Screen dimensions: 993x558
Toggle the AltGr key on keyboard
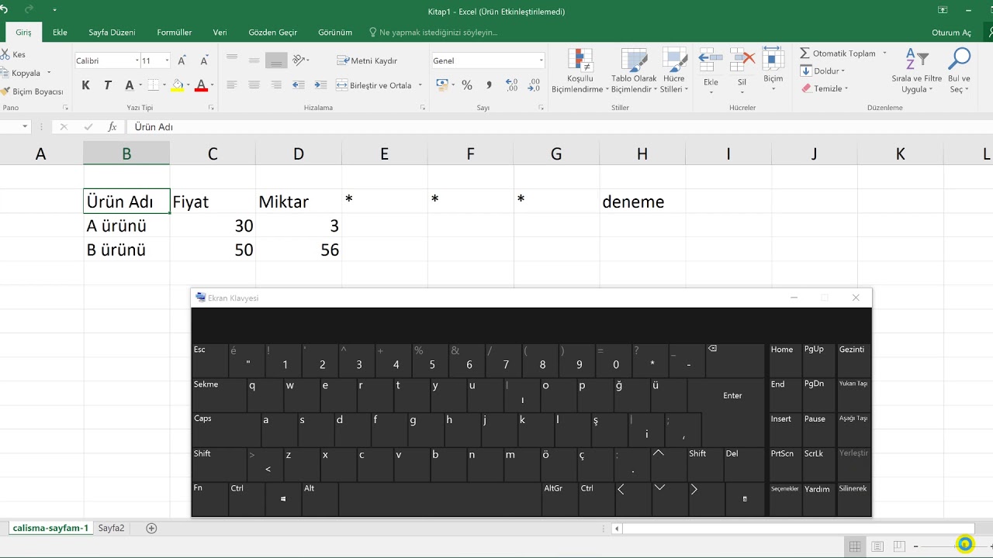click(x=560, y=500)
